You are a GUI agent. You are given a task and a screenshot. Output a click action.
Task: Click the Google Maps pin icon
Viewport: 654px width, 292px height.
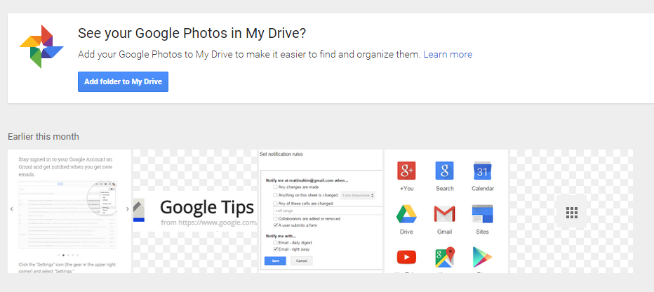(444, 258)
